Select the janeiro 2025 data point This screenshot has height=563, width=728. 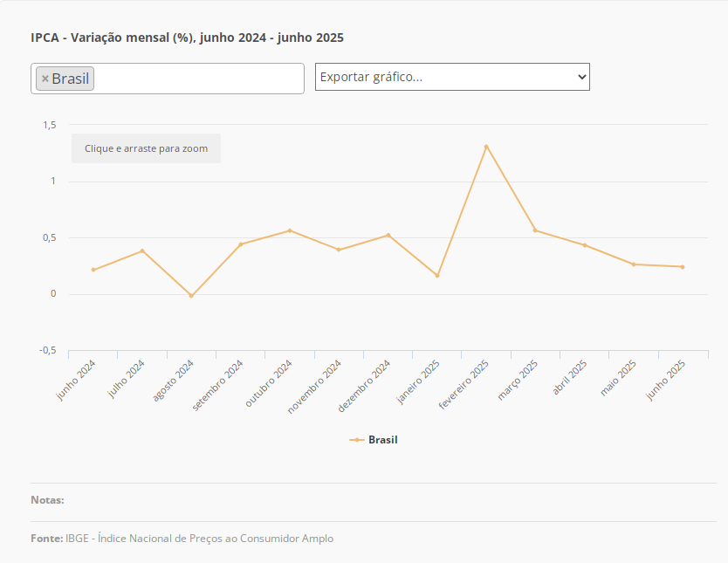point(437,276)
